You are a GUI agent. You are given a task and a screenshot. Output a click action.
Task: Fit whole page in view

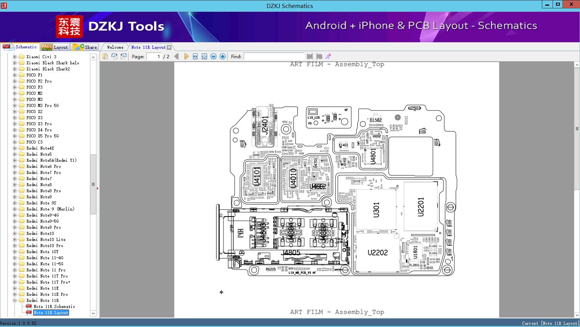click(x=204, y=56)
